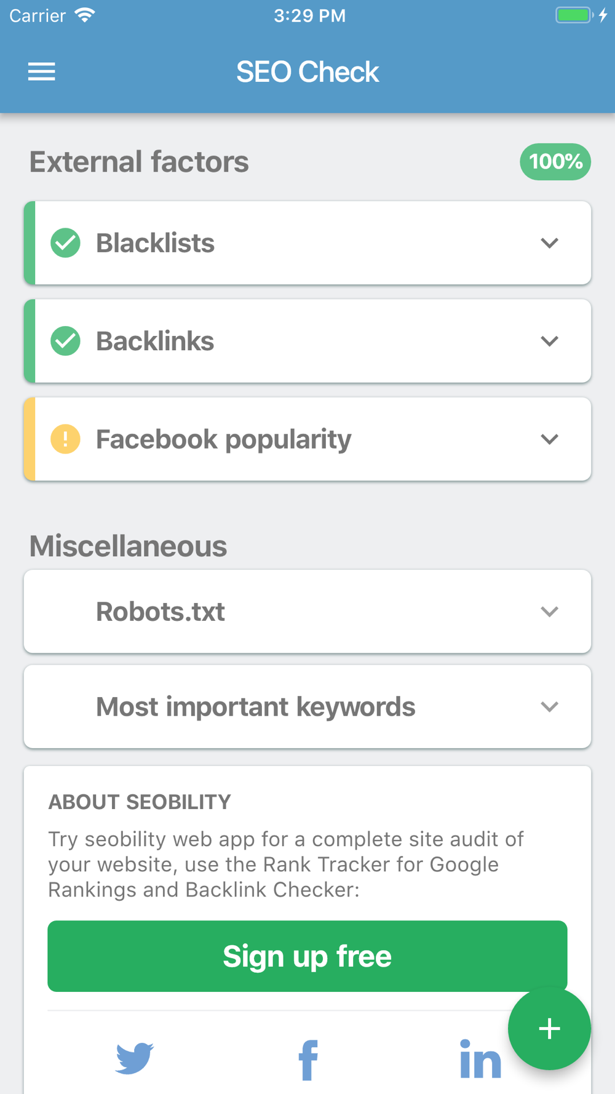The width and height of the screenshot is (615, 1094).
Task: Open the Facebook popularity dropdown
Action: point(550,439)
